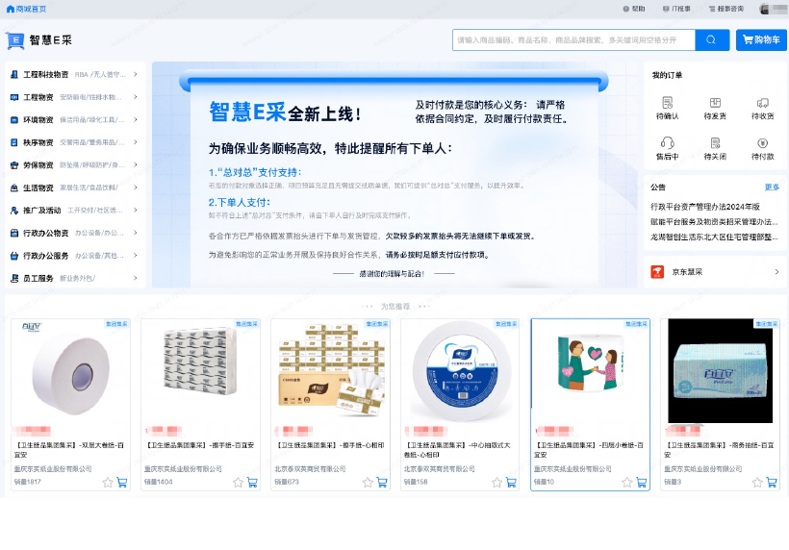Add the 双层大卷纸 product to cart
Image resolution: width=789 pixels, height=550 pixels.
point(122,482)
